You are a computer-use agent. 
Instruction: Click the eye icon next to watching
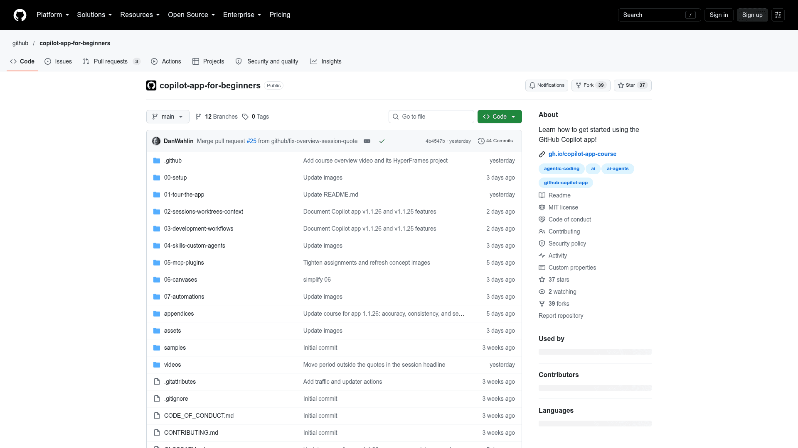[x=542, y=292]
